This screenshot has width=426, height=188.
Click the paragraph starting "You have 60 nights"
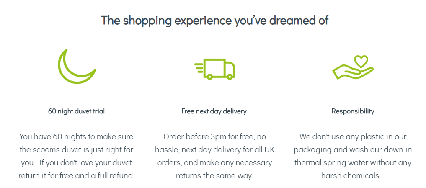pyautogui.click(x=76, y=156)
